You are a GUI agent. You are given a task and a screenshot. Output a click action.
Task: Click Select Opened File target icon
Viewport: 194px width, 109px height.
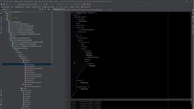[40, 9]
